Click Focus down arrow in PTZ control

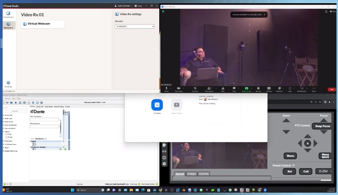[x=323, y=132]
